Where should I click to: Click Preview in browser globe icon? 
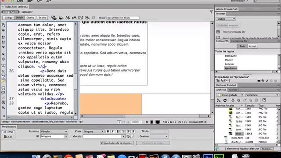61,18
